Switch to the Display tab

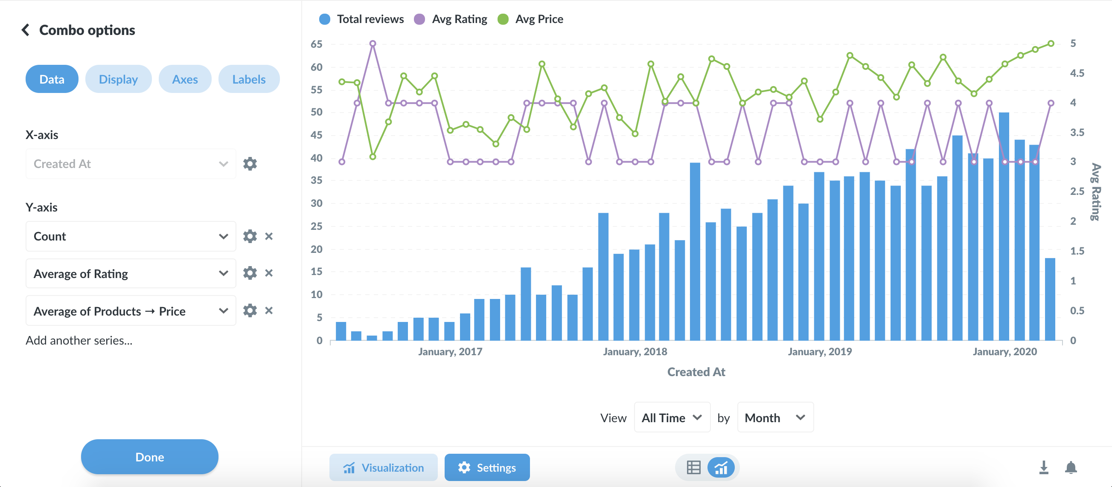(x=118, y=79)
